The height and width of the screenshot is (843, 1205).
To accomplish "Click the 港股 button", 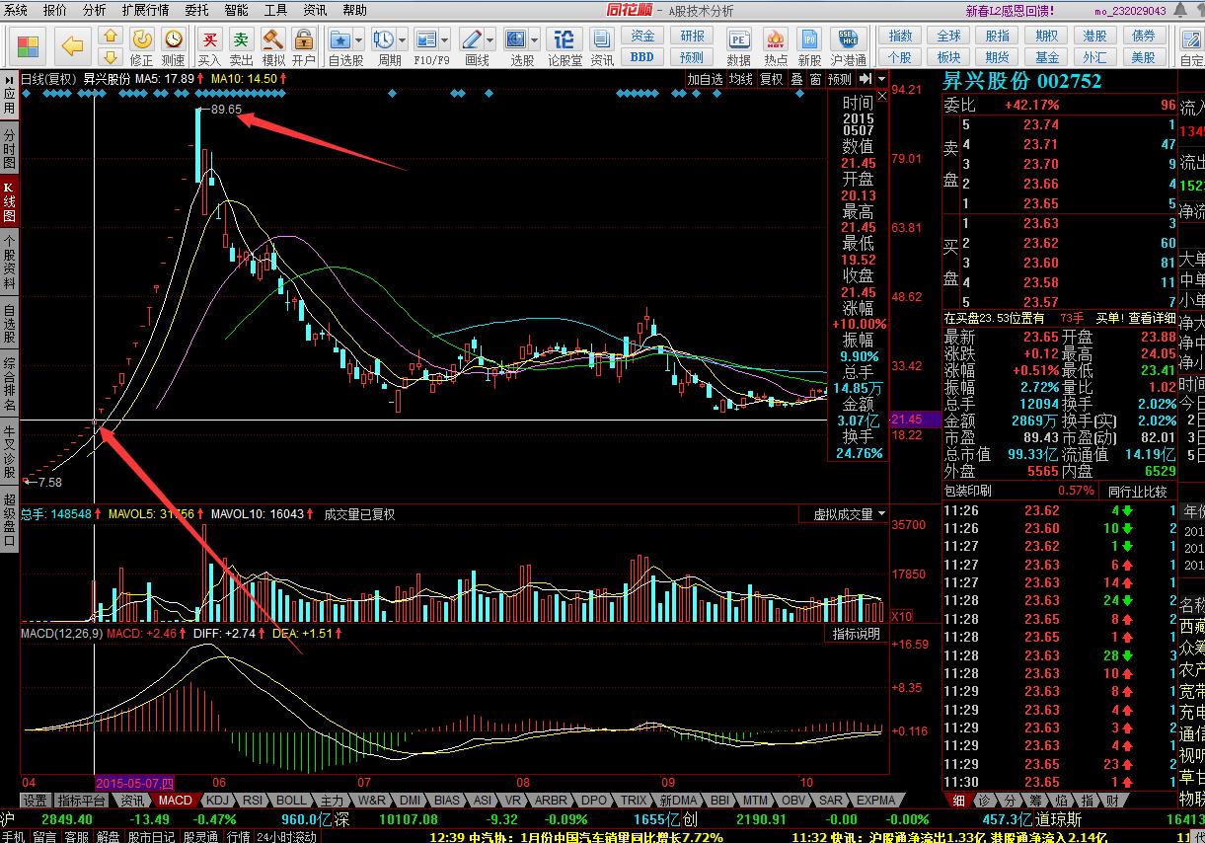I will pos(1094,36).
